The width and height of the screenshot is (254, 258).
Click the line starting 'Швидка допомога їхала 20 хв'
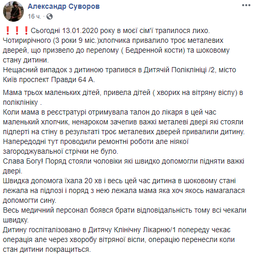point(119,181)
